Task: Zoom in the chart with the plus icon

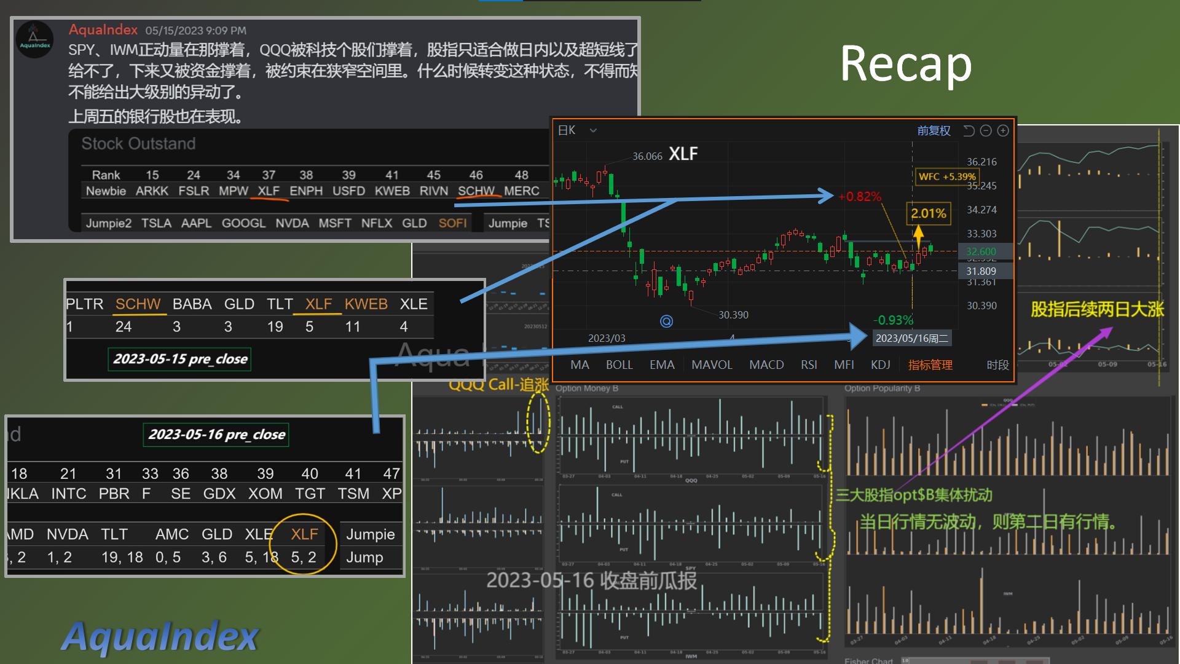Action: [1003, 130]
